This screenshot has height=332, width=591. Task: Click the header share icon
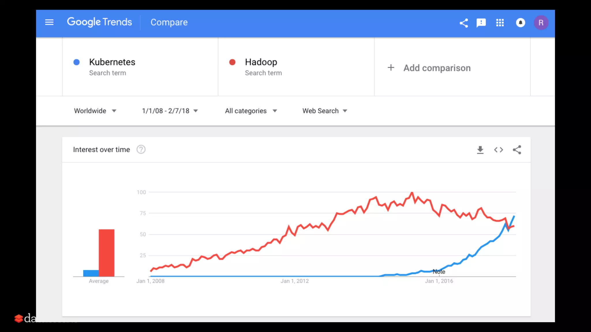tap(464, 23)
